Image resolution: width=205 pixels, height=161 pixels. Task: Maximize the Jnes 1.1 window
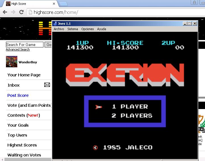click(190, 24)
